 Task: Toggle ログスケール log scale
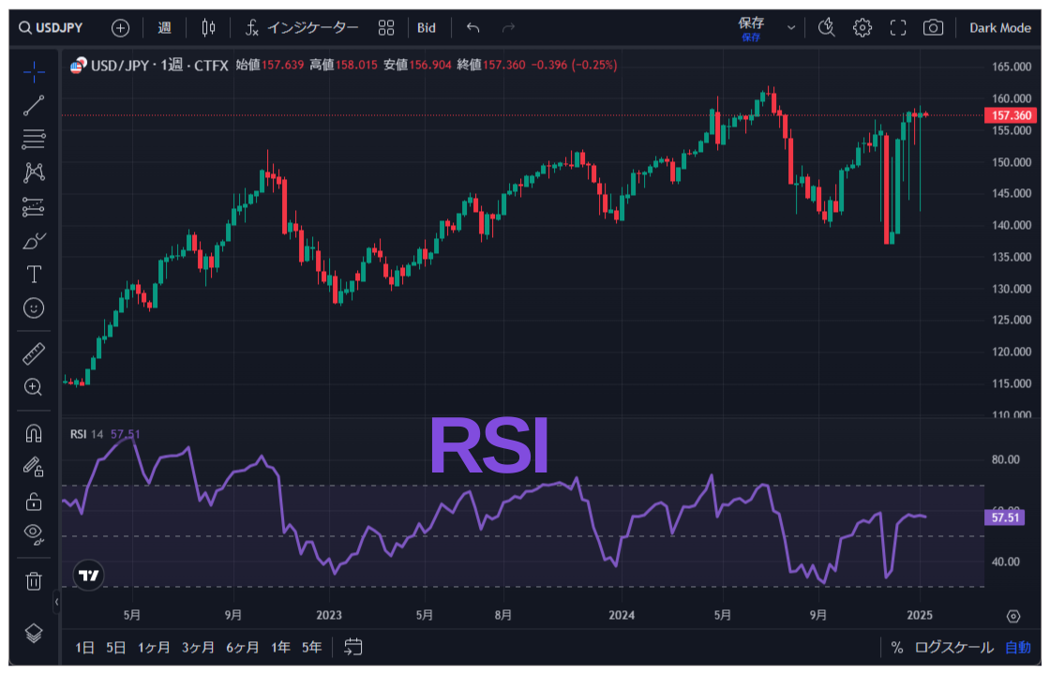pyautogui.click(x=953, y=648)
